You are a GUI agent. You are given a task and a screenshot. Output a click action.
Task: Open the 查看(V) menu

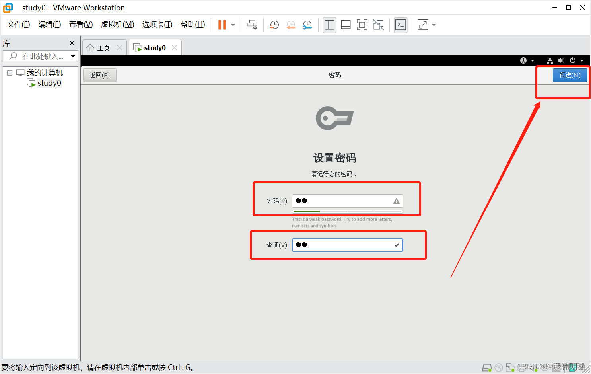(81, 25)
